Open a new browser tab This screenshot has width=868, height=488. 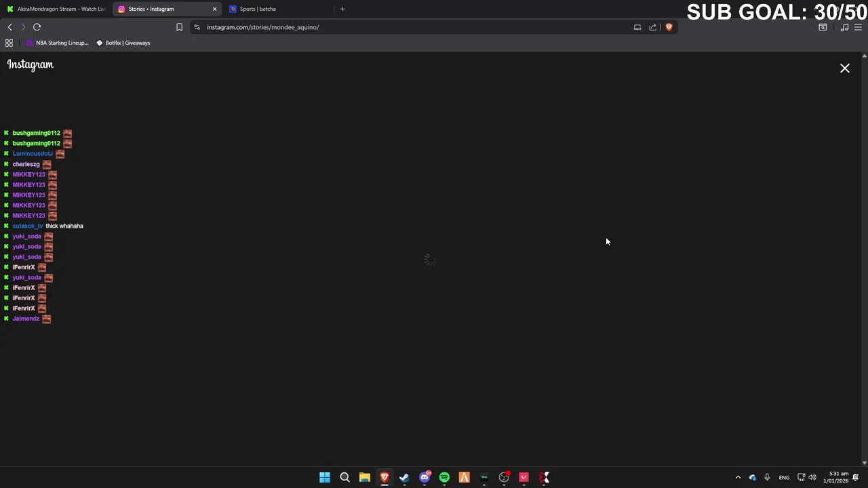pos(342,9)
